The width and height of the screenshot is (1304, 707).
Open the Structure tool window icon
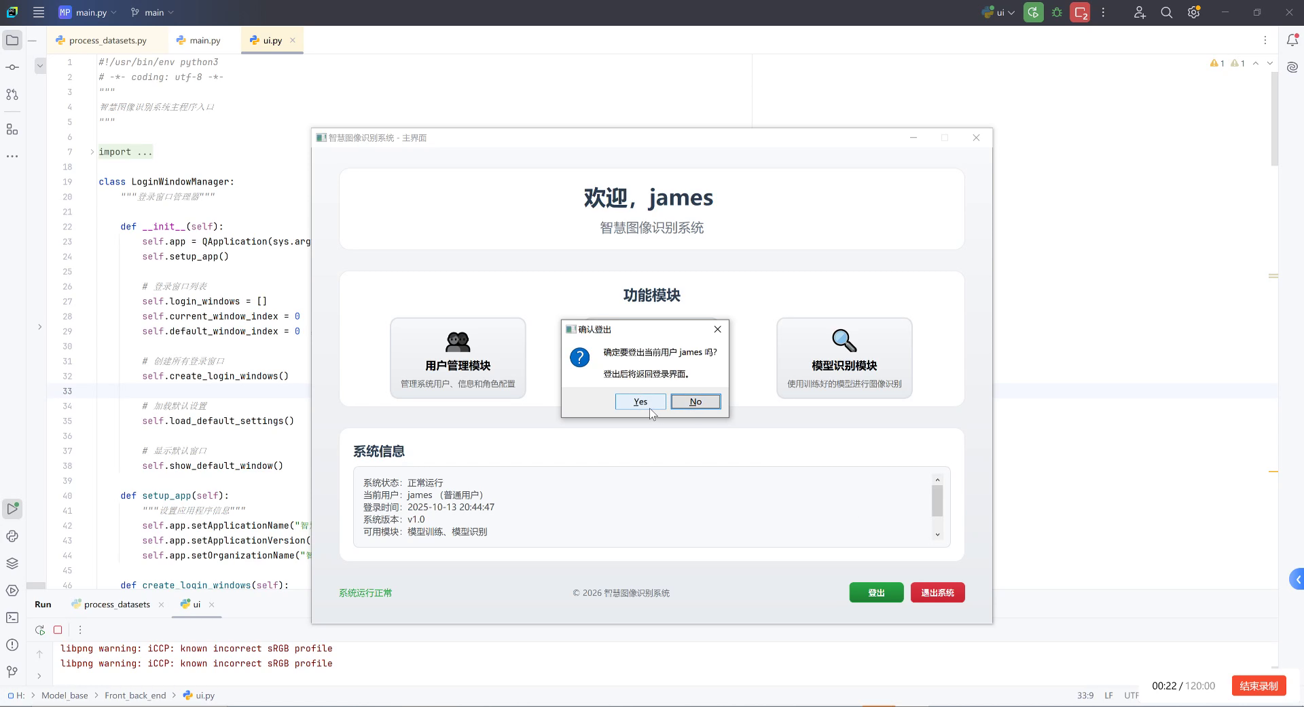coord(12,129)
